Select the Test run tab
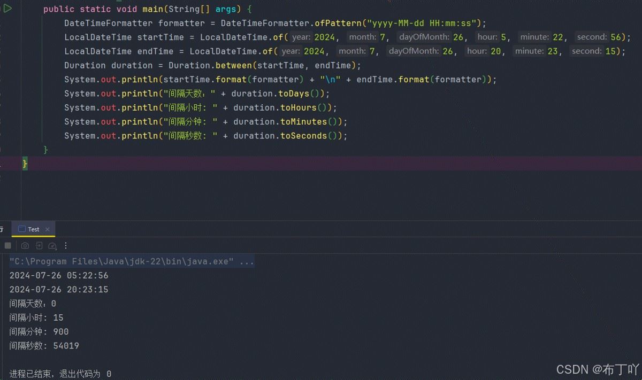 tap(33, 229)
